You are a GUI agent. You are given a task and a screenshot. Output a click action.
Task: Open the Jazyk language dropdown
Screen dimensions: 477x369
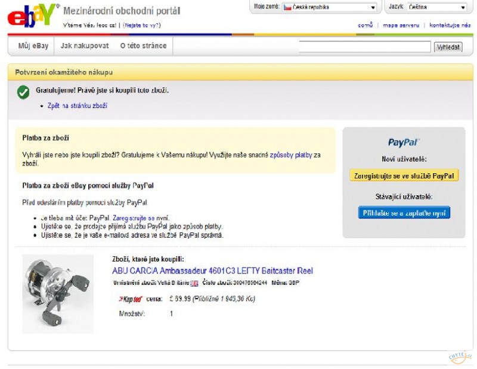pos(437,7)
